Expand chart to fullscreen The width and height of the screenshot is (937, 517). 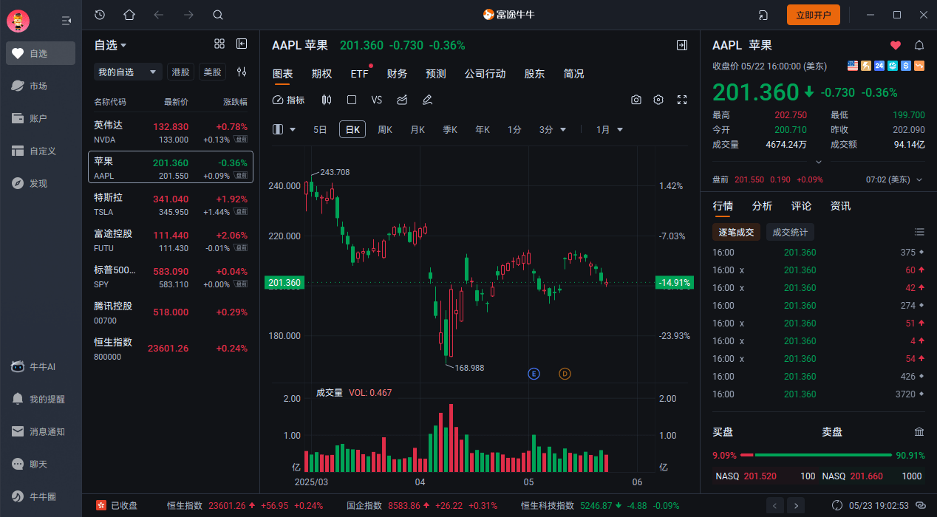click(682, 100)
